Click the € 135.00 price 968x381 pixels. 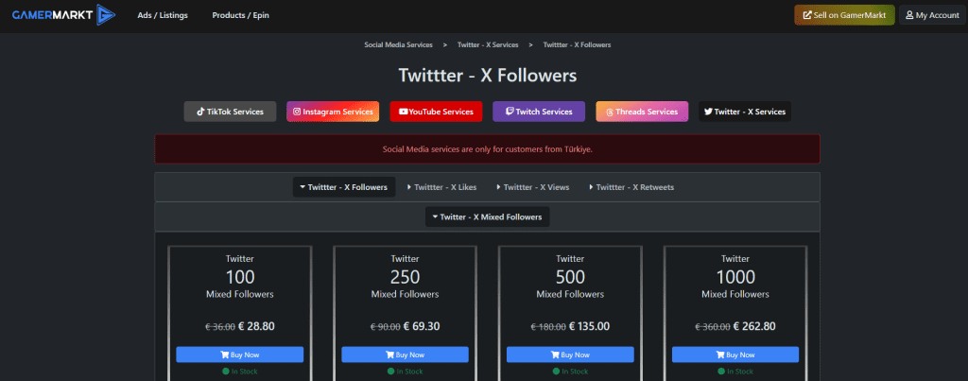(x=589, y=327)
